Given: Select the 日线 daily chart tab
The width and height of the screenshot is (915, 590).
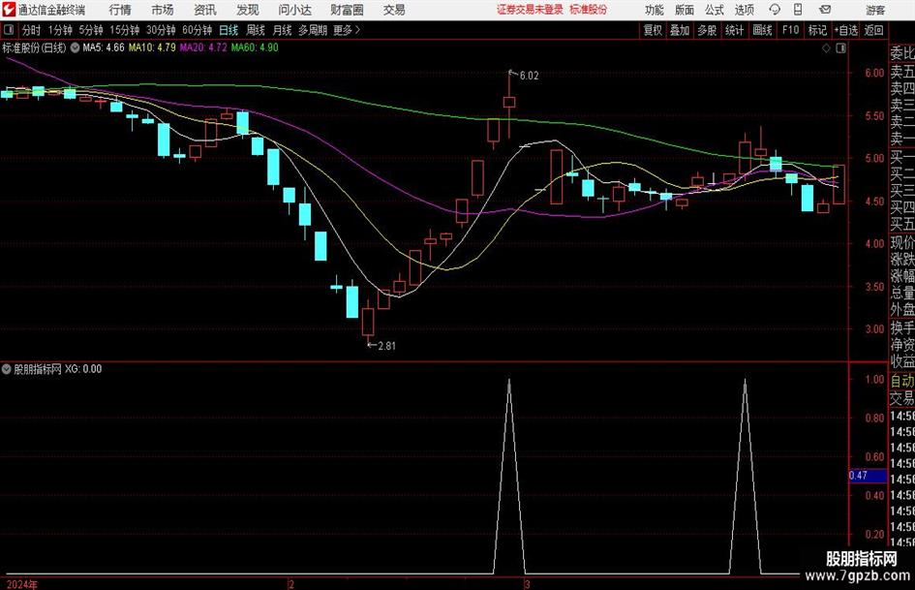Looking at the screenshot, I should click(x=229, y=30).
